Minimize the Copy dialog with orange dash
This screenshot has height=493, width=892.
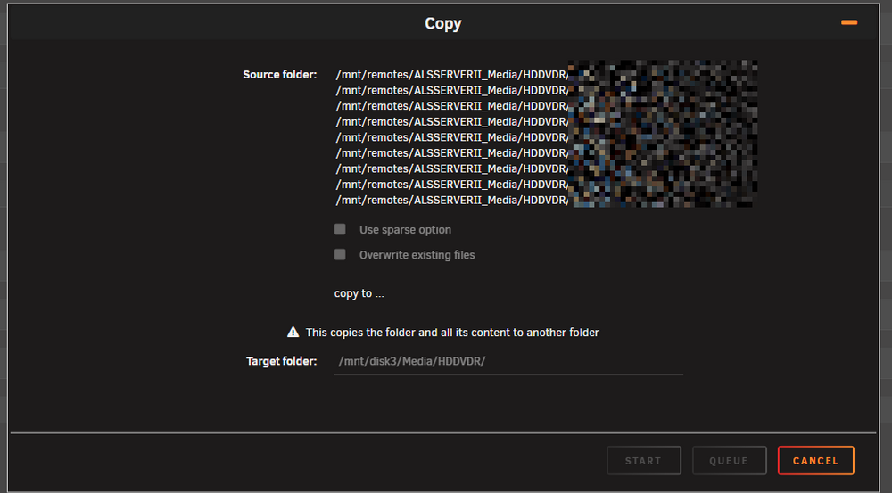coord(849,23)
